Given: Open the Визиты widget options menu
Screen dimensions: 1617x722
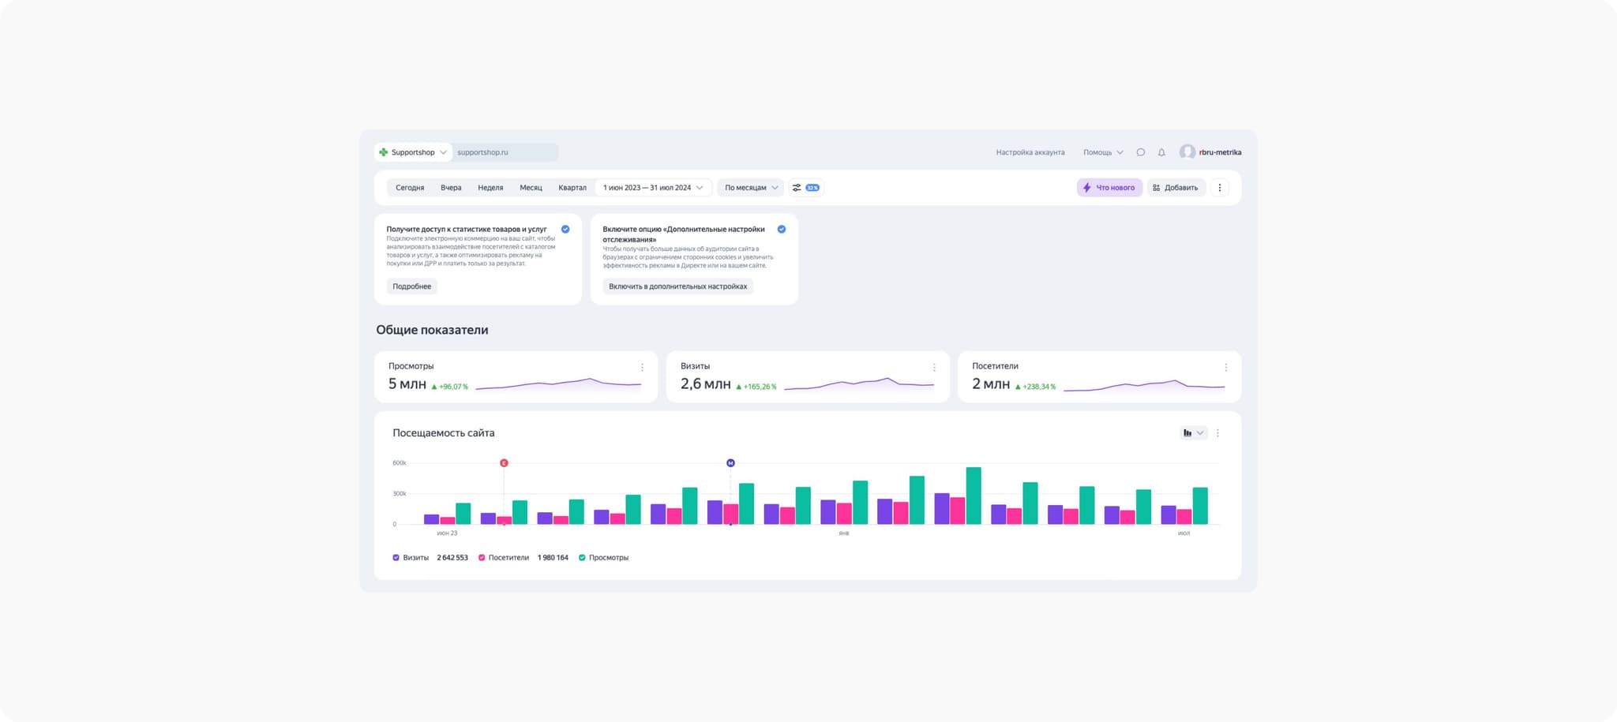Looking at the screenshot, I should pos(934,368).
